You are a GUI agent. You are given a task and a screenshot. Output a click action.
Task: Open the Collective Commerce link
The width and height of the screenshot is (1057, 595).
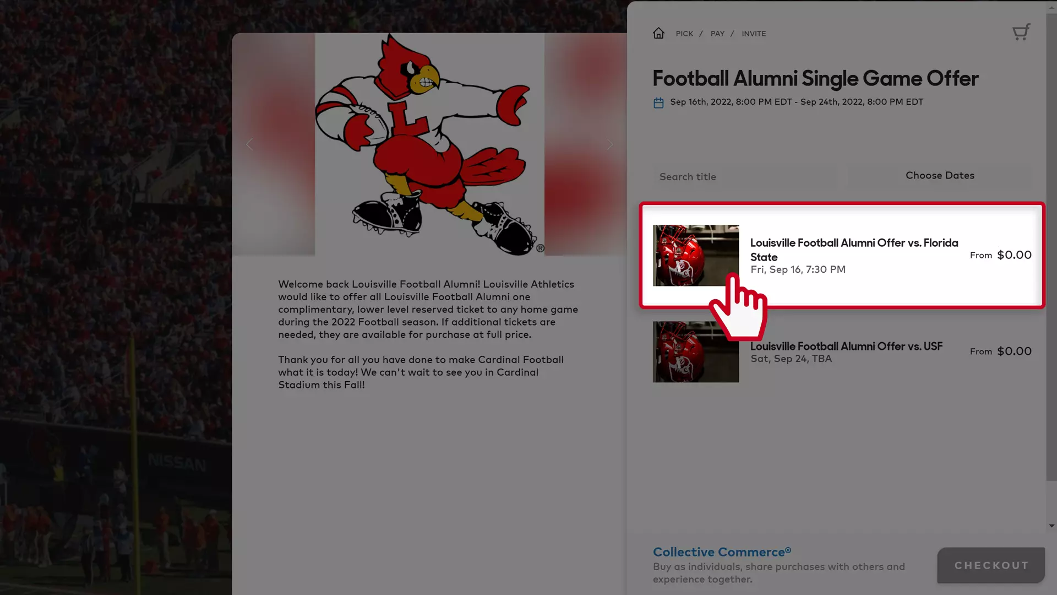coord(722,552)
